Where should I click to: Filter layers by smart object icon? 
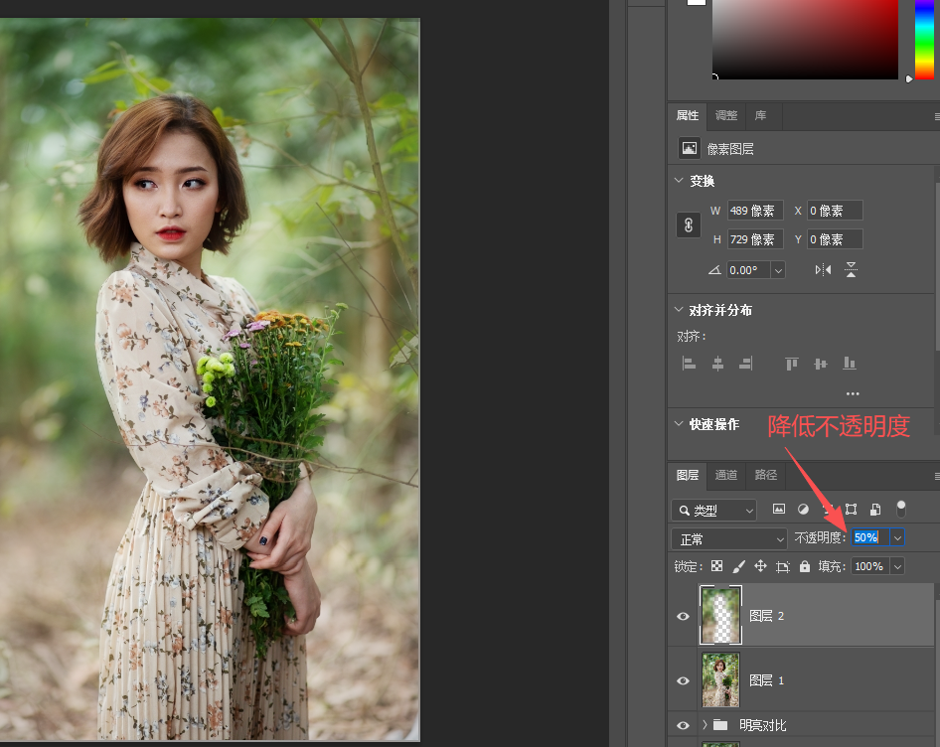point(875,509)
